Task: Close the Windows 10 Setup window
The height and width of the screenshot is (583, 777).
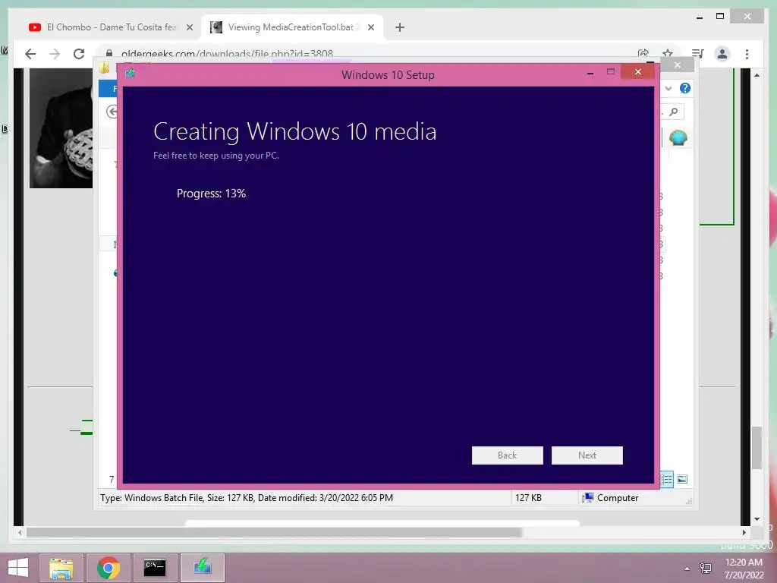Action: (x=637, y=72)
